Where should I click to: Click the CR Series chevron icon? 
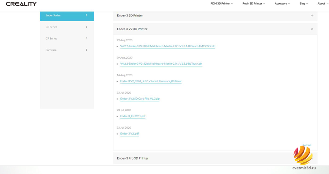point(86,27)
